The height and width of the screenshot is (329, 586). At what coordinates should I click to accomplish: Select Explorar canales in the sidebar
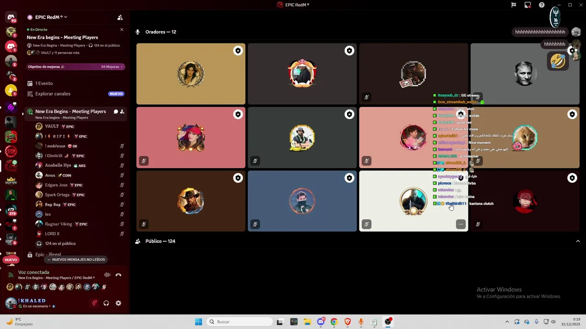pos(76,94)
